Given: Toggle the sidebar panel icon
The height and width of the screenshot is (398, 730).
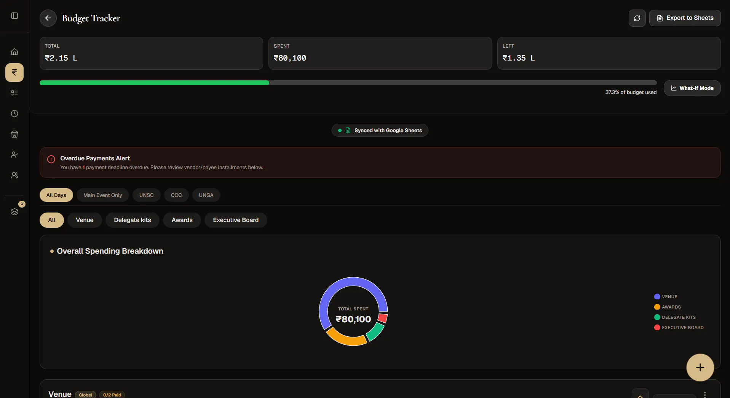Looking at the screenshot, I should [14, 16].
